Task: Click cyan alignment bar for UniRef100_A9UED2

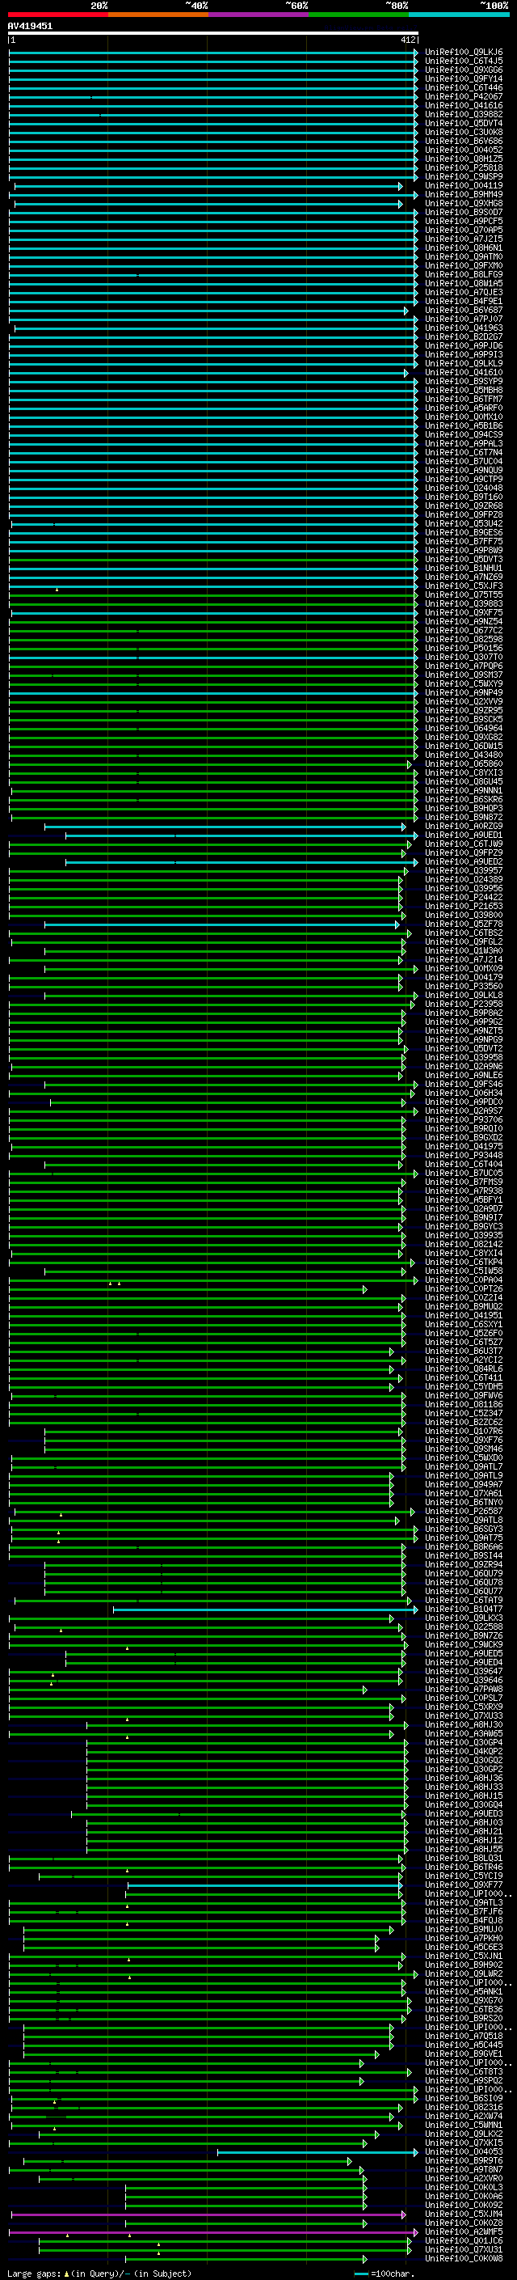Action: (x=242, y=863)
